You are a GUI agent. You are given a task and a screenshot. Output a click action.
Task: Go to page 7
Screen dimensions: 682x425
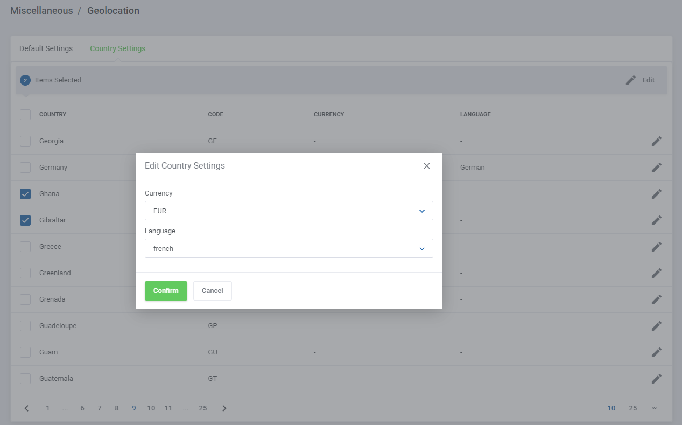pyautogui.click(x=100, y=408)
